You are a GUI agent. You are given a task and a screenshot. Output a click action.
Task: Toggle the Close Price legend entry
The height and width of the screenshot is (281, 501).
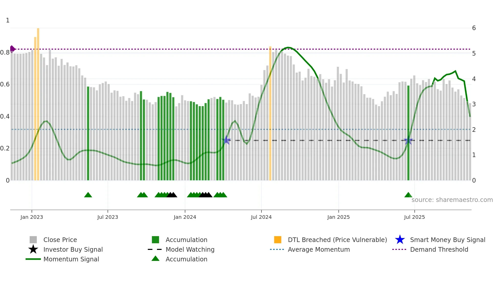pyautogui.click(x=60, y=240)
